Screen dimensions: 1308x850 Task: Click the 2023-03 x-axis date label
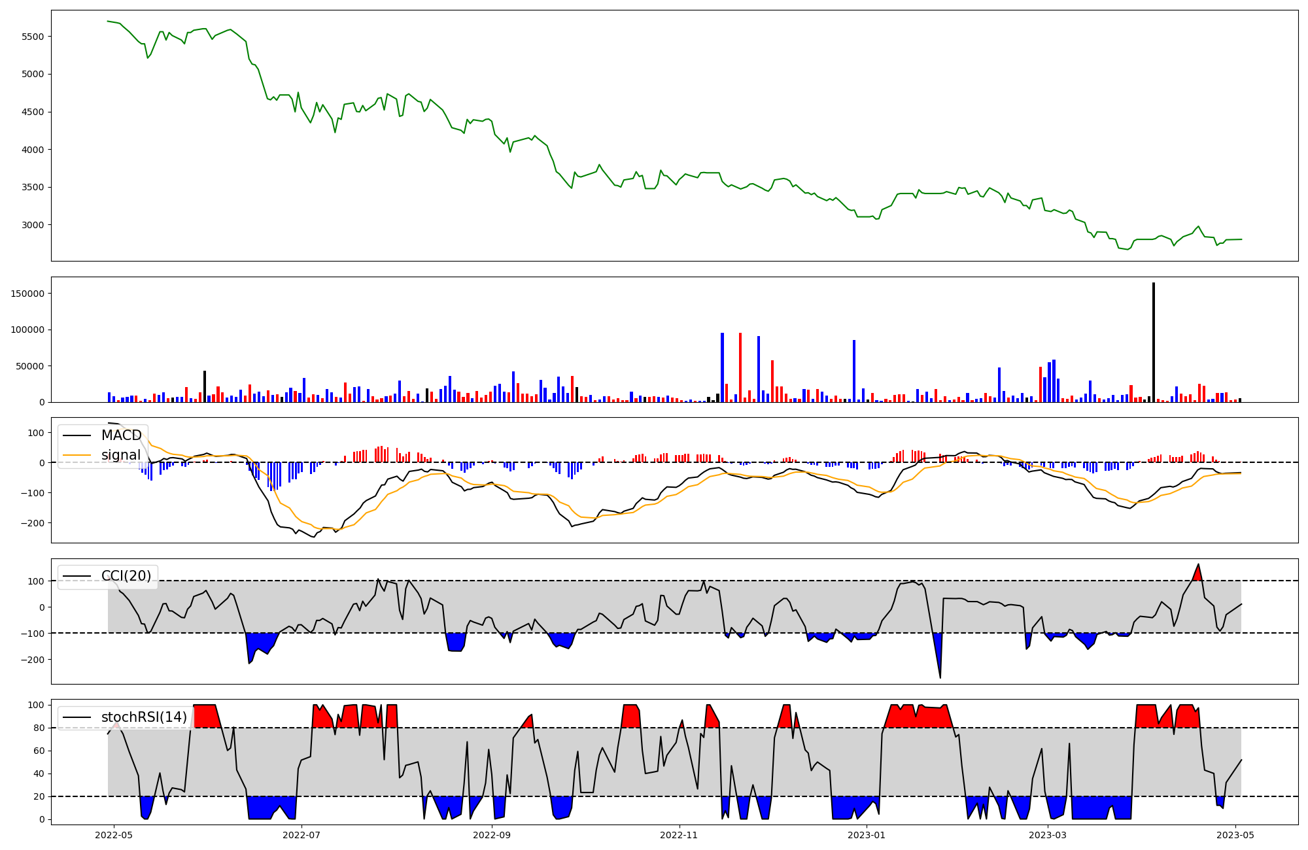[x=1048, y=835]
